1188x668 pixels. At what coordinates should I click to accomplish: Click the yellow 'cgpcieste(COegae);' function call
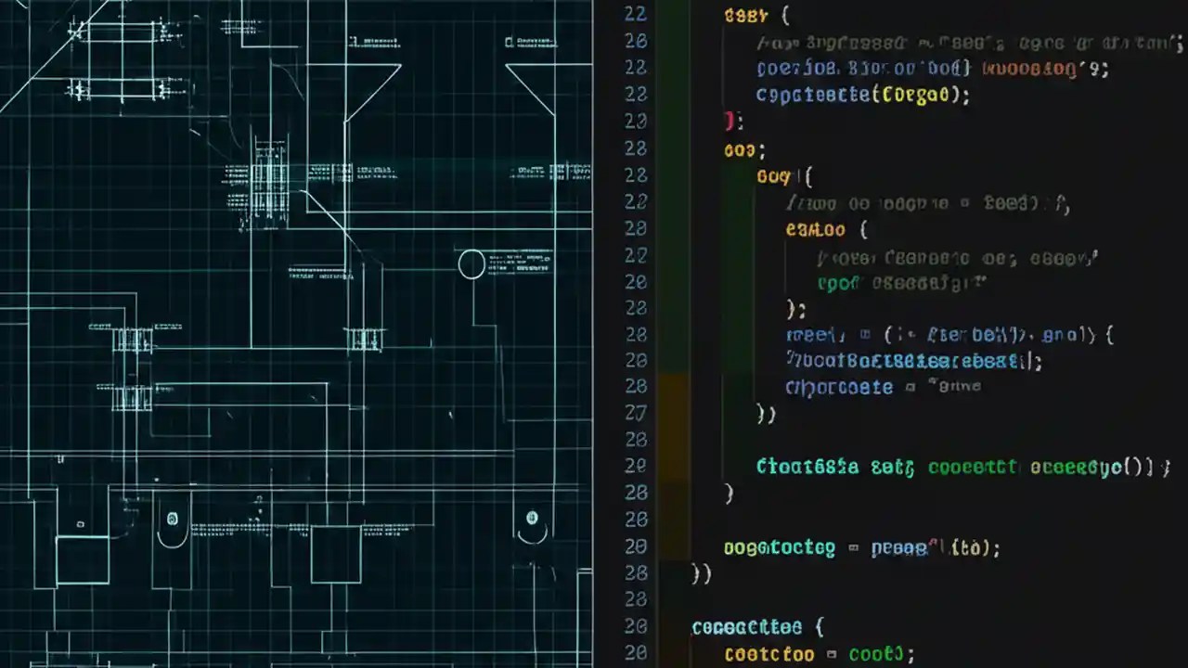click(861, 95)
